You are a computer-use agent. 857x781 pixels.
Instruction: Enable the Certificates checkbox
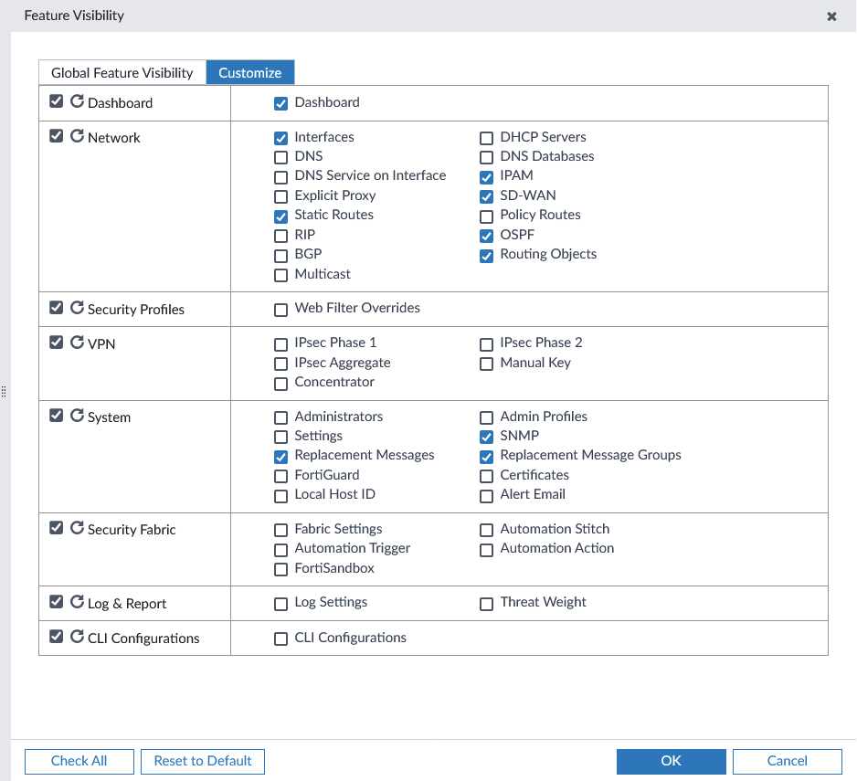(486, 477)
